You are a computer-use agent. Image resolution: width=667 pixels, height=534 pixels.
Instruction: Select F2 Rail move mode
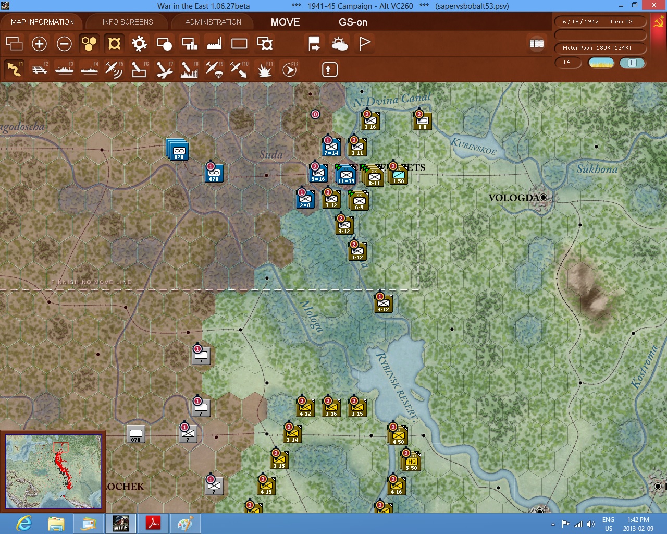point(39,69)
